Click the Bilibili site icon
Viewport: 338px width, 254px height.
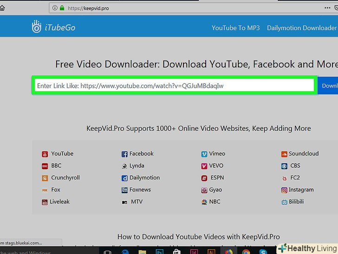pyautogui.click(x=284, y=202)
